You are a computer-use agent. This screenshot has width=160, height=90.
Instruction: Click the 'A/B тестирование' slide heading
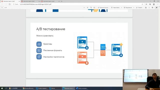(x=51, y=29)
